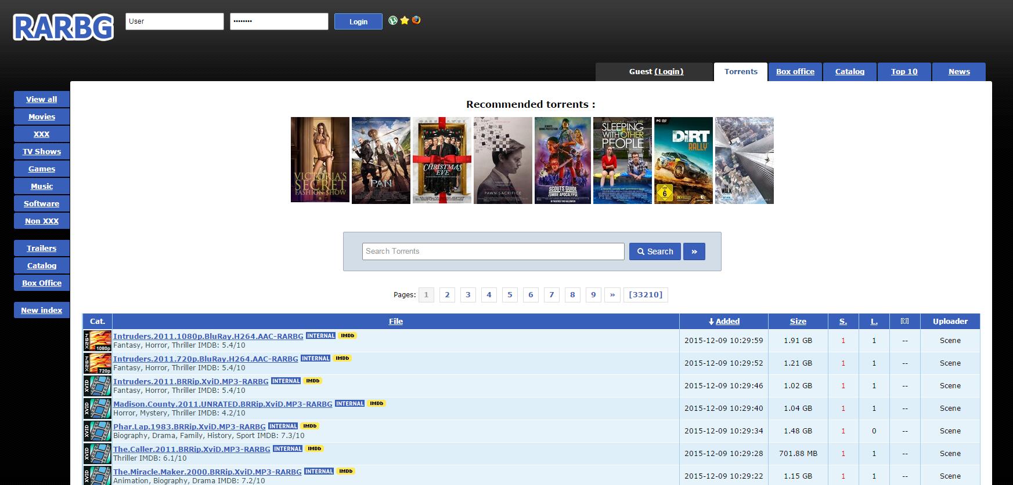Click the XVID category icon for Phar.Lap

pyautogui.click(x=97, y=431)
